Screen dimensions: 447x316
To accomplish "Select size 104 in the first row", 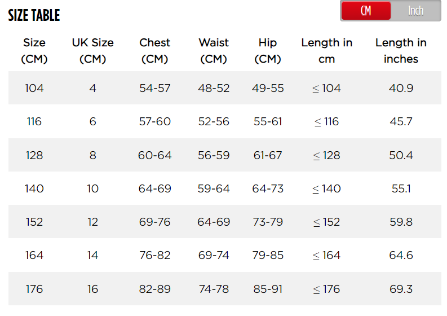I will tap(34, 88).
